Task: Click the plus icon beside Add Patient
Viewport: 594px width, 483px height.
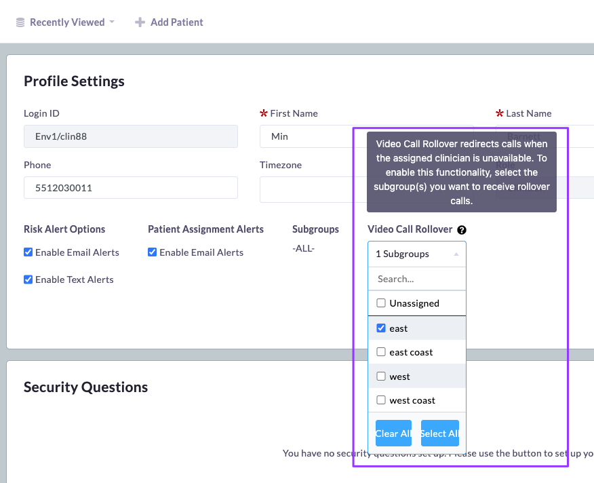Action: 140,22
